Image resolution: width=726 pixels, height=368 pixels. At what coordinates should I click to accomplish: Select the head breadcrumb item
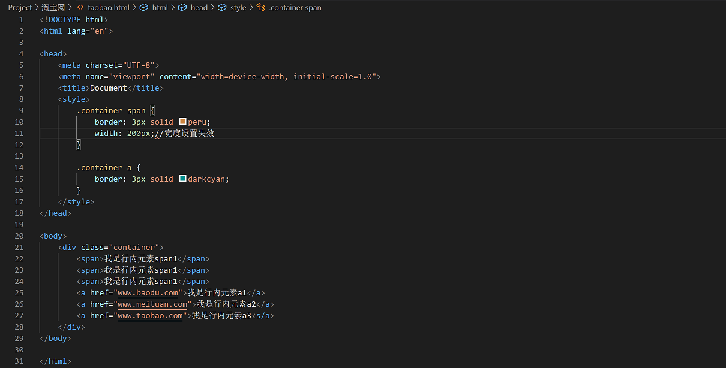(x=199, y=8)
